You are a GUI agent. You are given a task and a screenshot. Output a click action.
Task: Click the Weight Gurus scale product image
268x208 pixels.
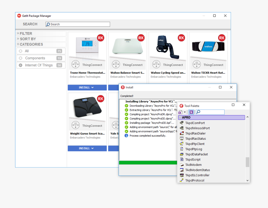[x=87, y=107]
